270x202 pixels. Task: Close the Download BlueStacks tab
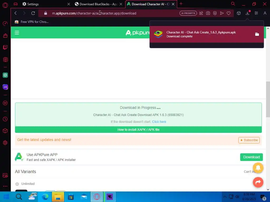(121, 4)
